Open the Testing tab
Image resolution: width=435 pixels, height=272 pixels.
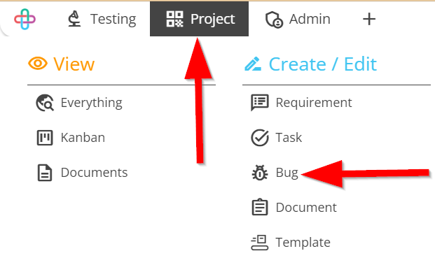102,19
